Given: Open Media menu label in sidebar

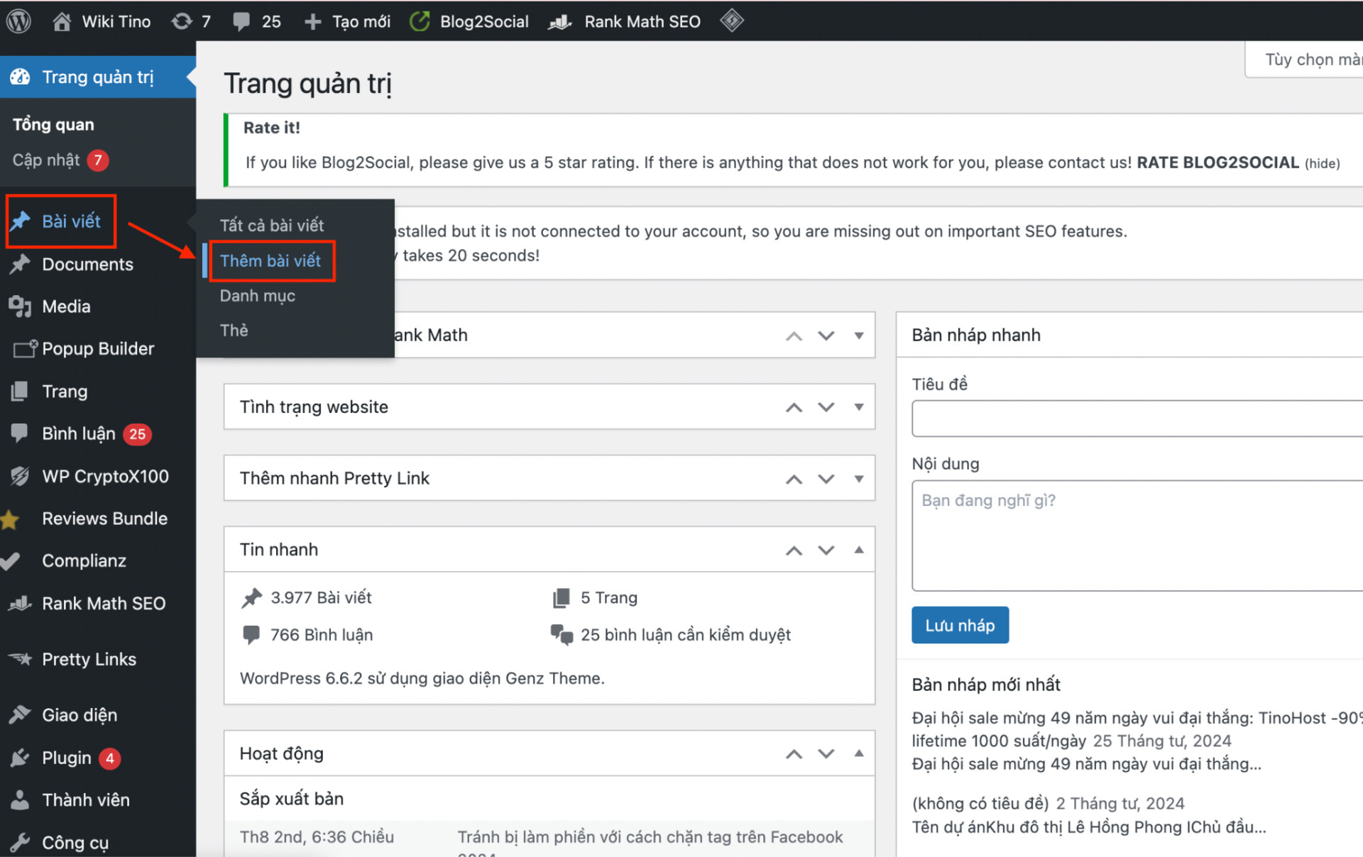Looking at the screenshot, I should pyautogui.click(x=66, y=306).
